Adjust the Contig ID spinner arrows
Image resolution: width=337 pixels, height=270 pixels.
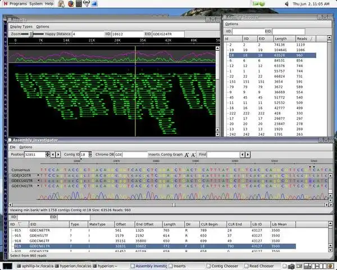90,155
